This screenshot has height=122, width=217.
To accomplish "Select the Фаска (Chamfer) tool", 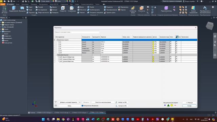I will [x=81, y=7].
